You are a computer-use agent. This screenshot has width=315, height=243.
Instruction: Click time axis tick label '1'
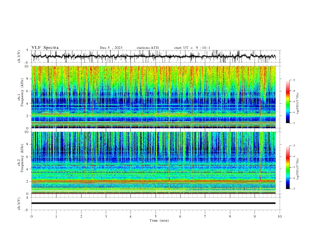56,216
